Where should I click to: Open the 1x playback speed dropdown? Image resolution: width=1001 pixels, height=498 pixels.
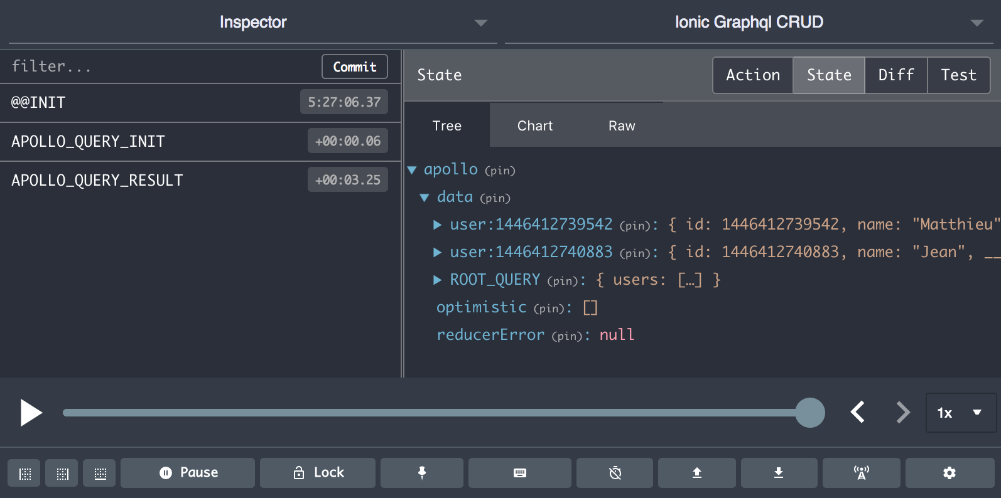pos(961,413)
